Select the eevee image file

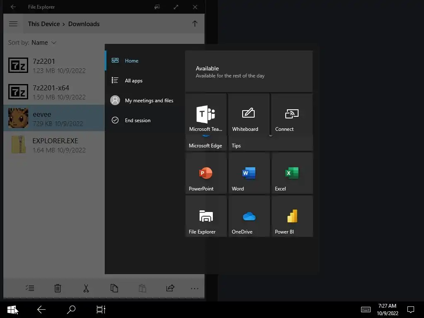click(54, 118)
